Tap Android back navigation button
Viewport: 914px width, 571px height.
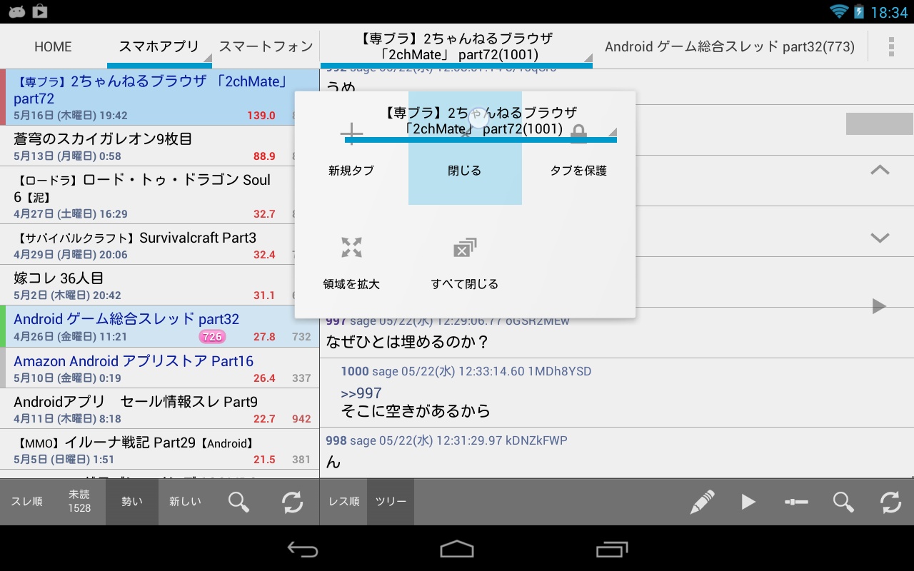point(302,549)
